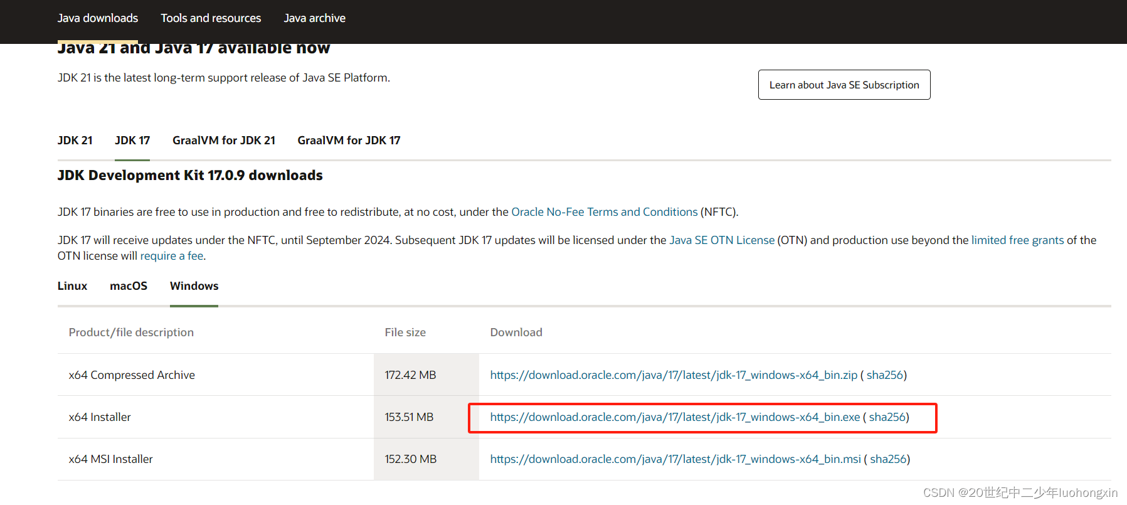Open sha256 link for msi installer

click(x=889, y=459)
